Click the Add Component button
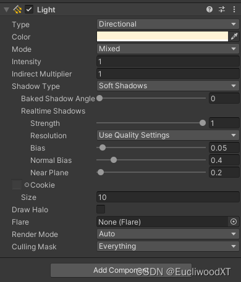This screenshot has height=282, width=241. pos(121,270)
